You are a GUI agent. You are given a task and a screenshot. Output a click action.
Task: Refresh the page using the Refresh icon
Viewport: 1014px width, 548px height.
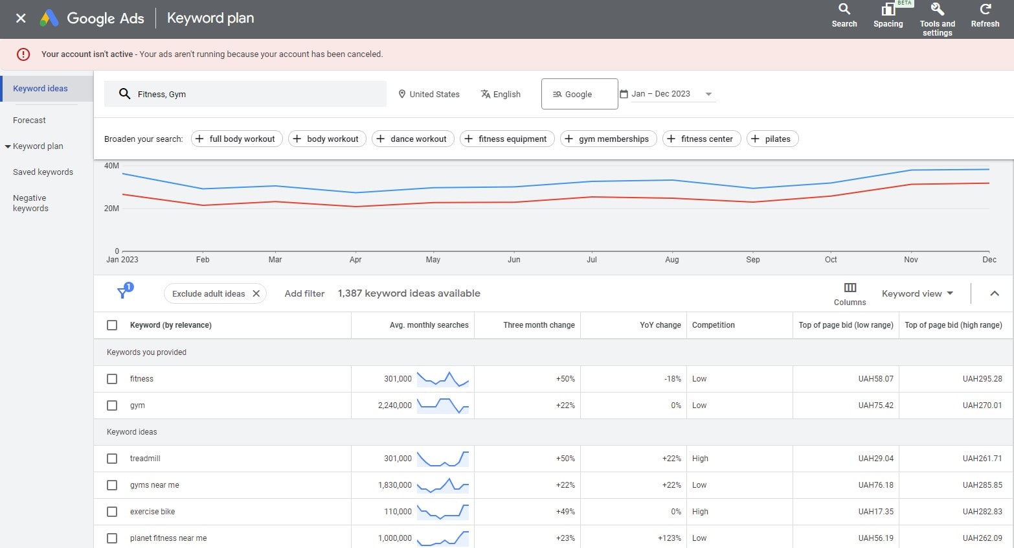(x=985, y=16)
